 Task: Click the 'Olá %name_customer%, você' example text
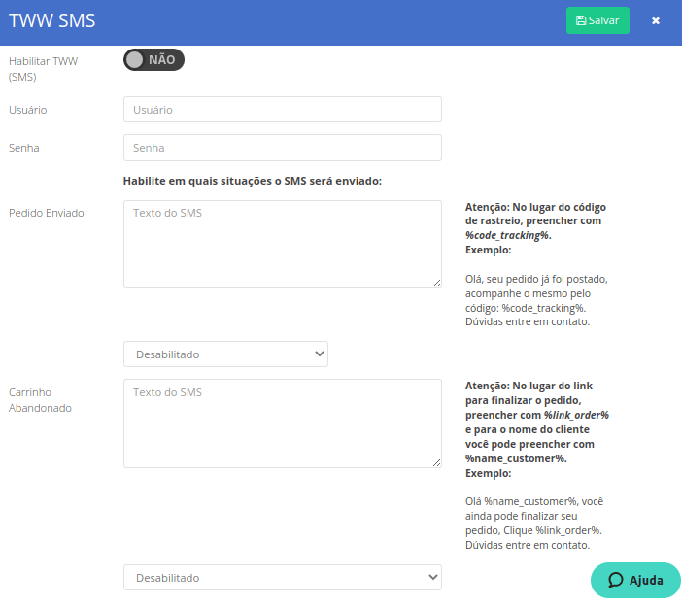tap(534, 523)
